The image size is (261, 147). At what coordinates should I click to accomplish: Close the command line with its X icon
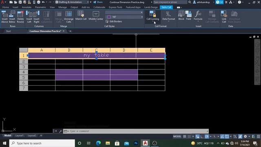pos(56,131)
